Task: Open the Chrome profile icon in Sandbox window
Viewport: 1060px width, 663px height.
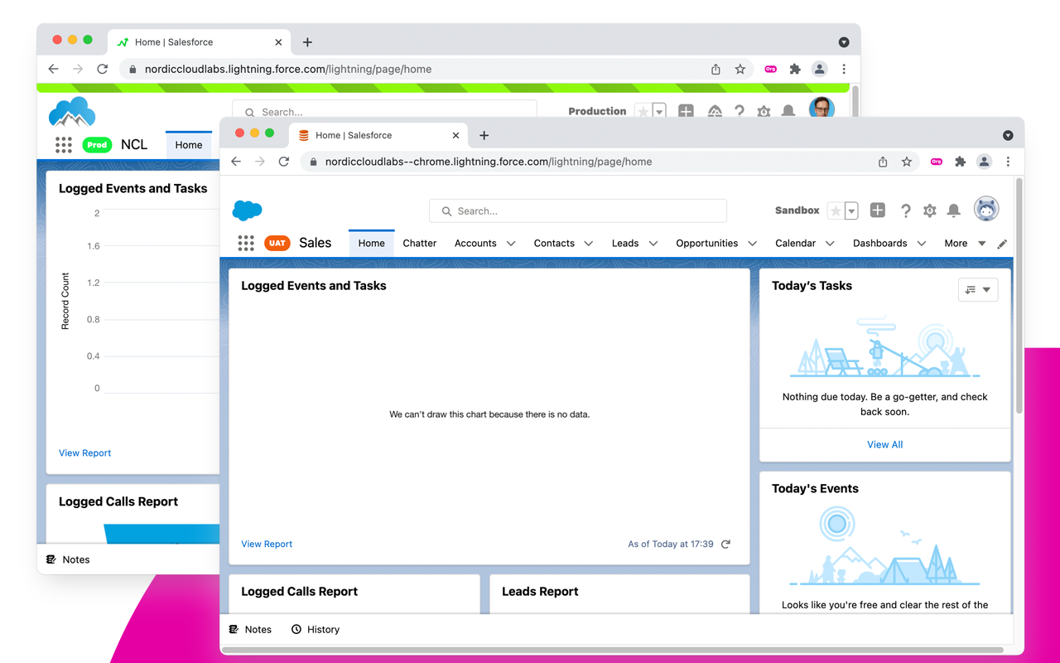Action: pyautogui.click(x=984, y=162)
